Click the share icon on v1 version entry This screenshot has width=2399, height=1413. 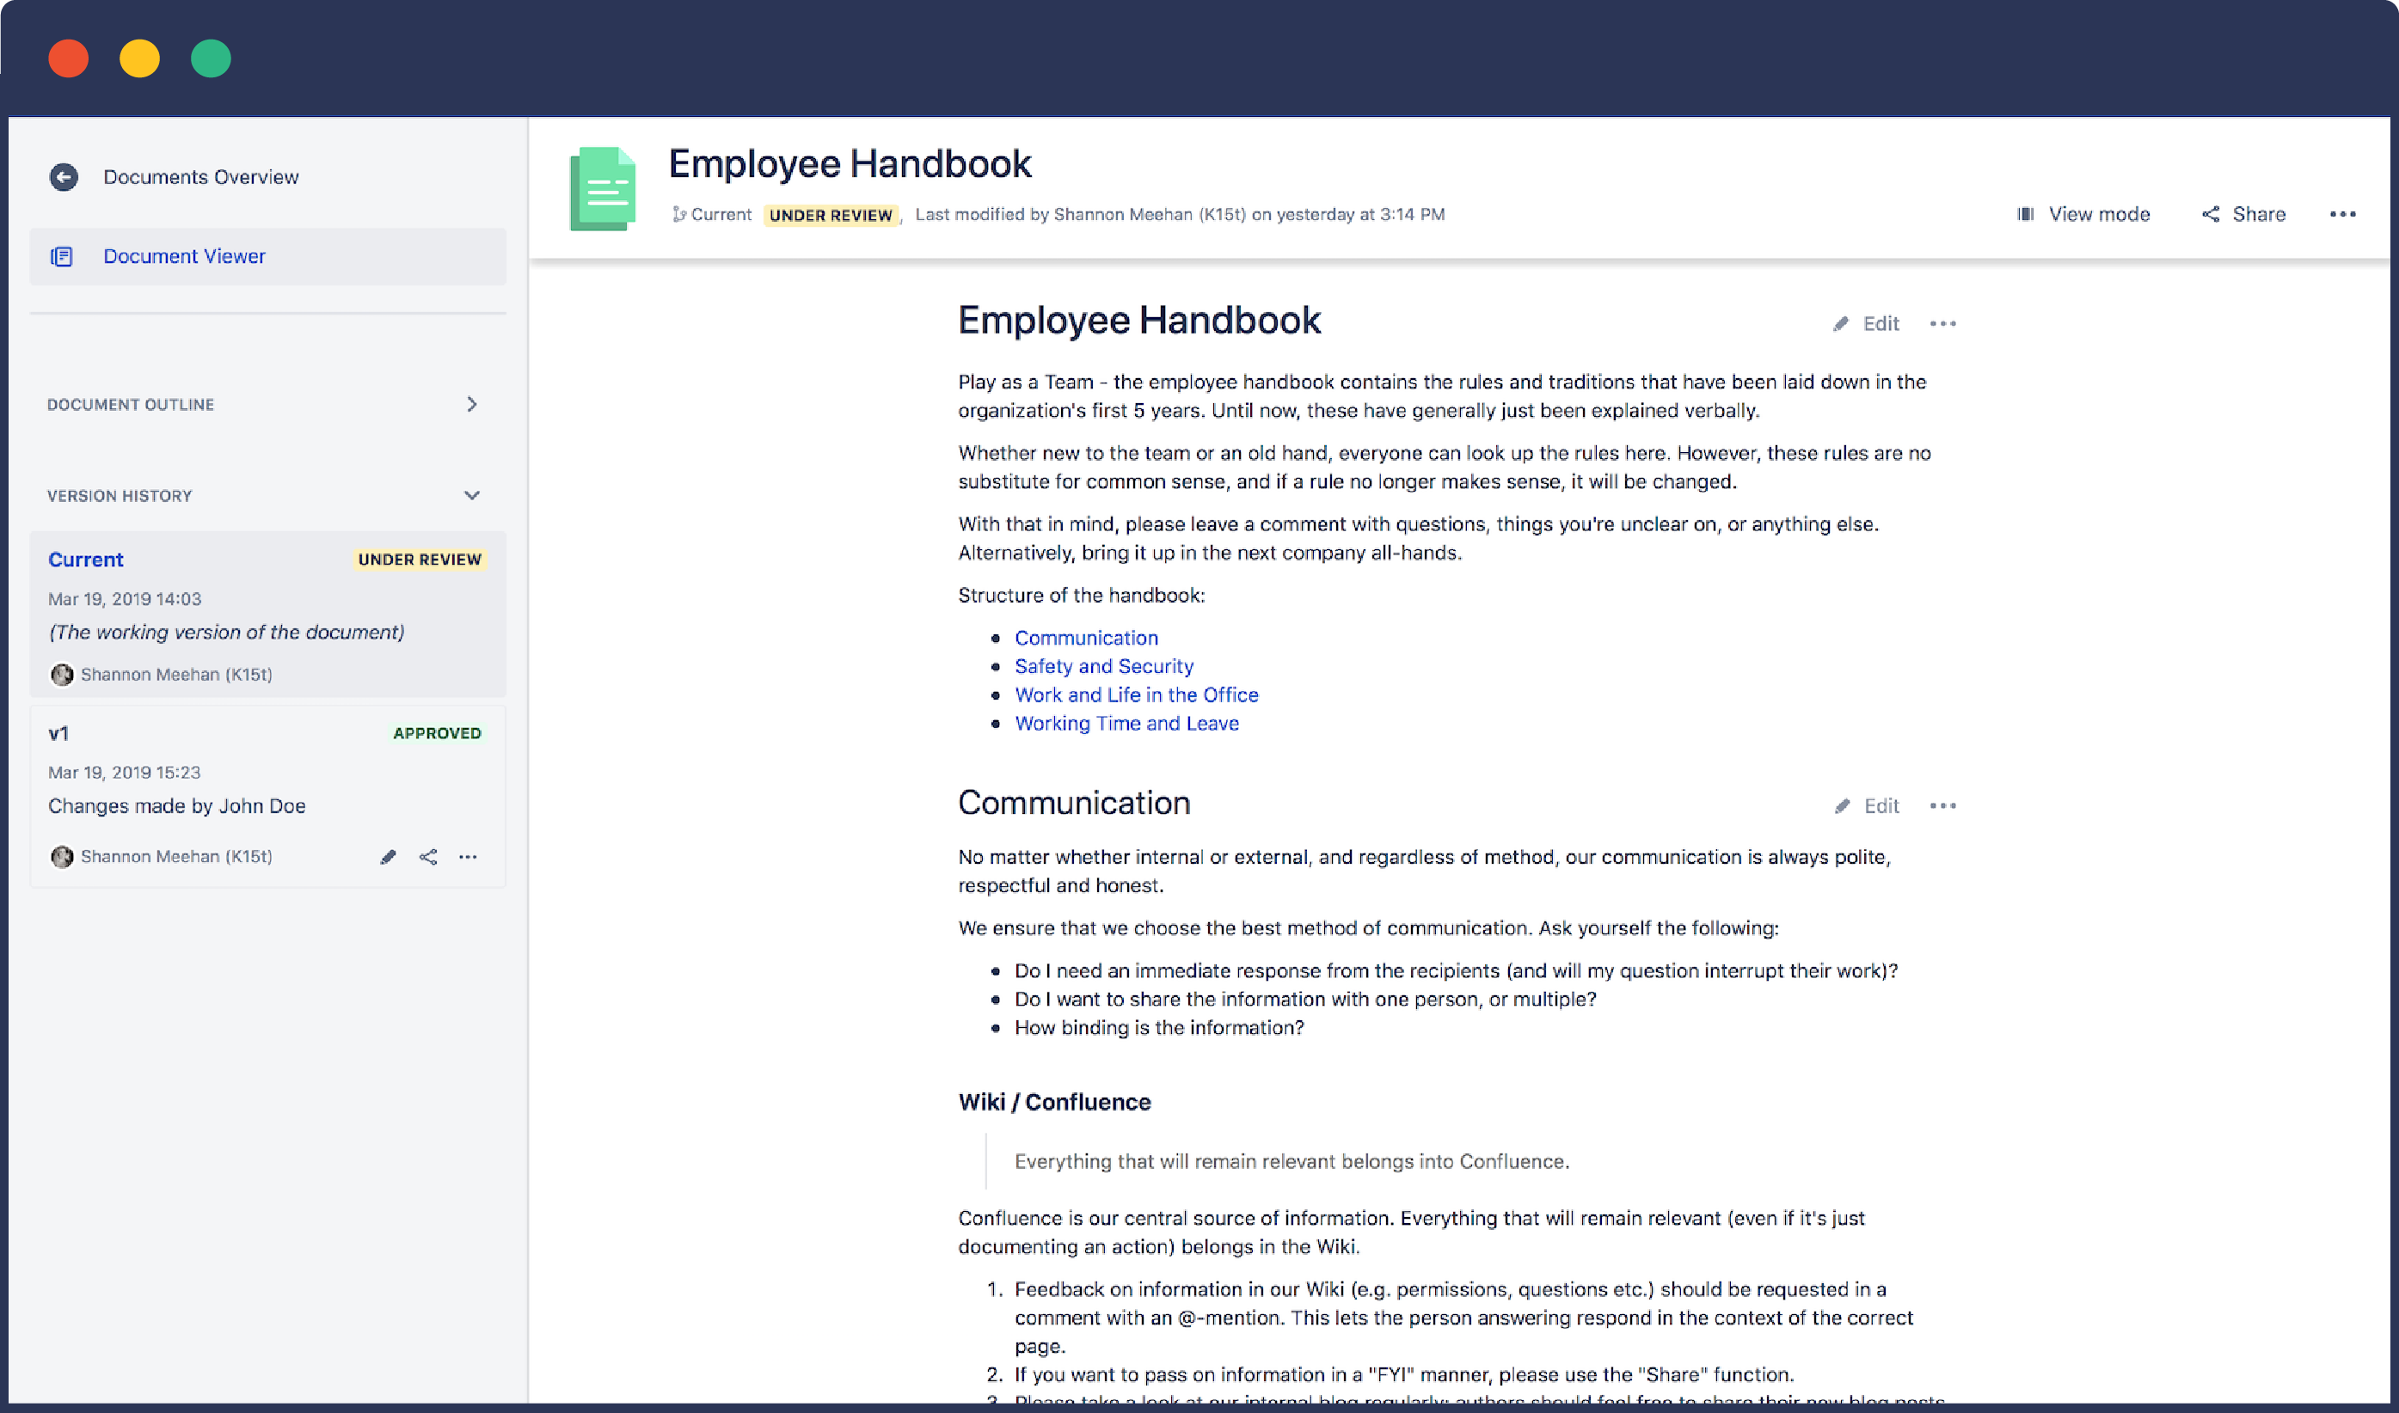[x=429, y=856]
